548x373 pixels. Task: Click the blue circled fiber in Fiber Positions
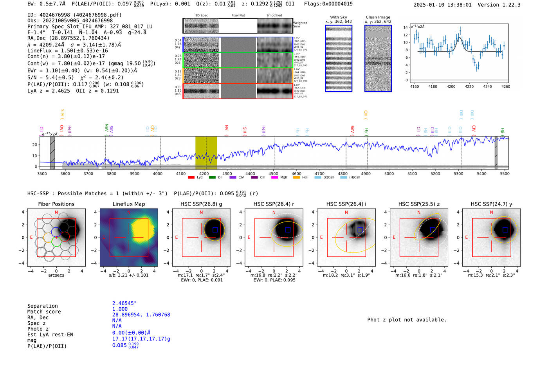click(x=56, y=232)
